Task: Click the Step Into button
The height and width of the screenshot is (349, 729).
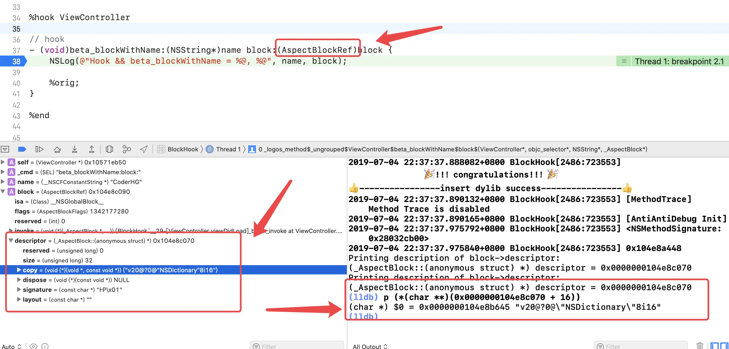Action: 74,149
